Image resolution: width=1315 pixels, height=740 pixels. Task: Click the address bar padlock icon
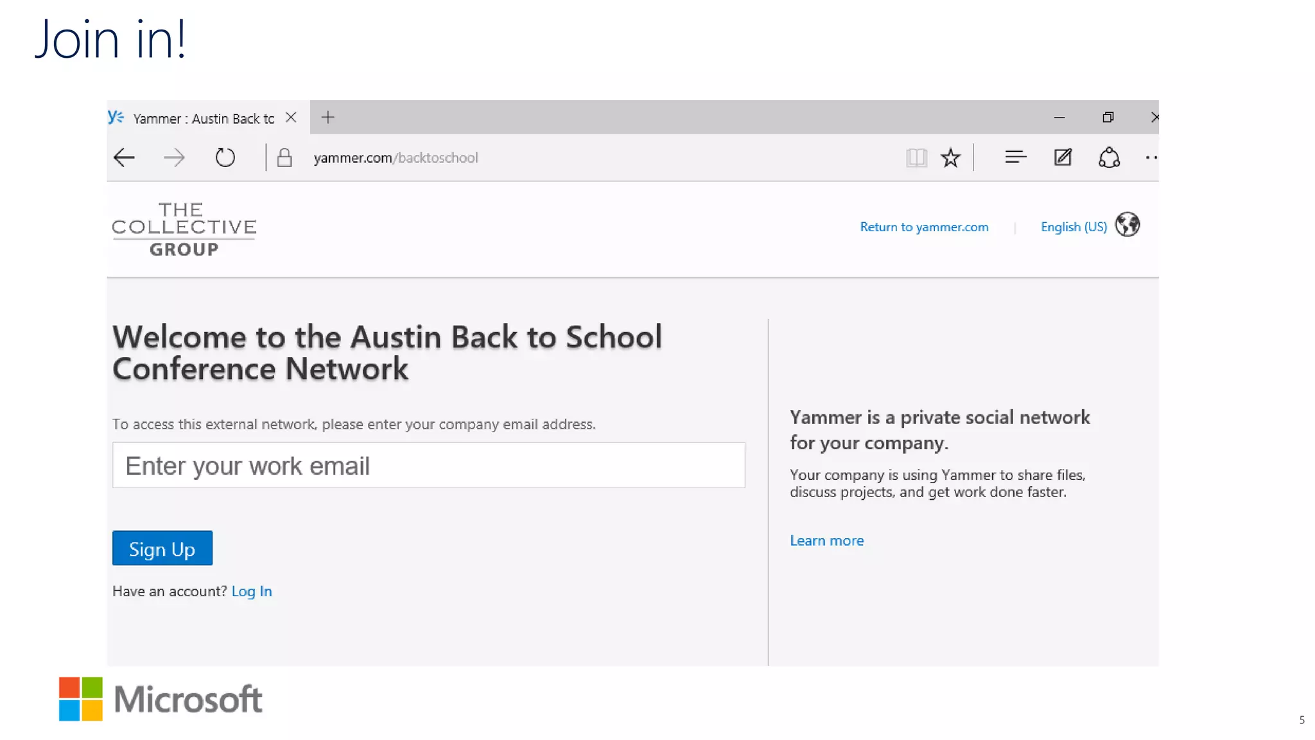284,157
